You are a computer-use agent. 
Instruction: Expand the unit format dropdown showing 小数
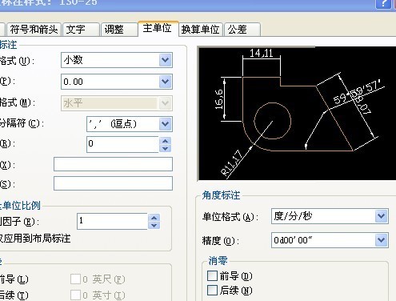165,60
